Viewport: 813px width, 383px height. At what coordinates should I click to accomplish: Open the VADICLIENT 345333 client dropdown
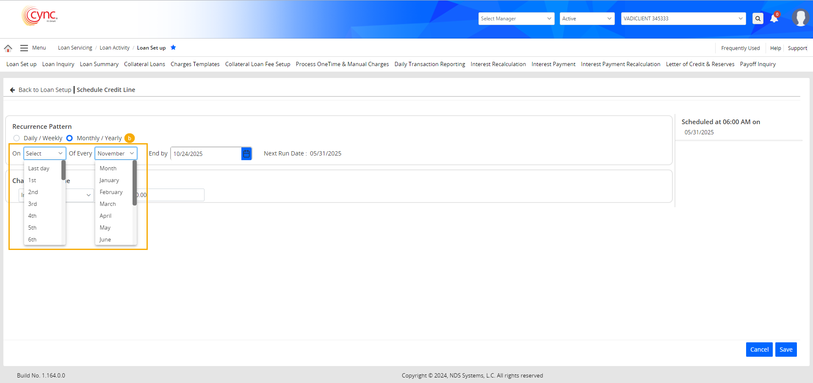pyautogui.click(x=683, y=19)
